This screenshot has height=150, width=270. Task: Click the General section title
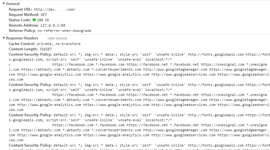[13, 4]
